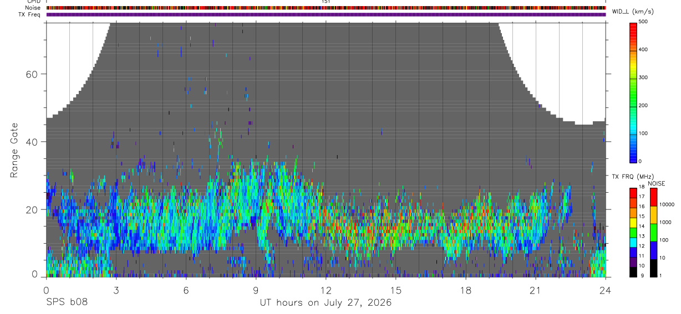Click the 18 label on TX FRQ scale
681x314 pixels.
pos(642,187)
